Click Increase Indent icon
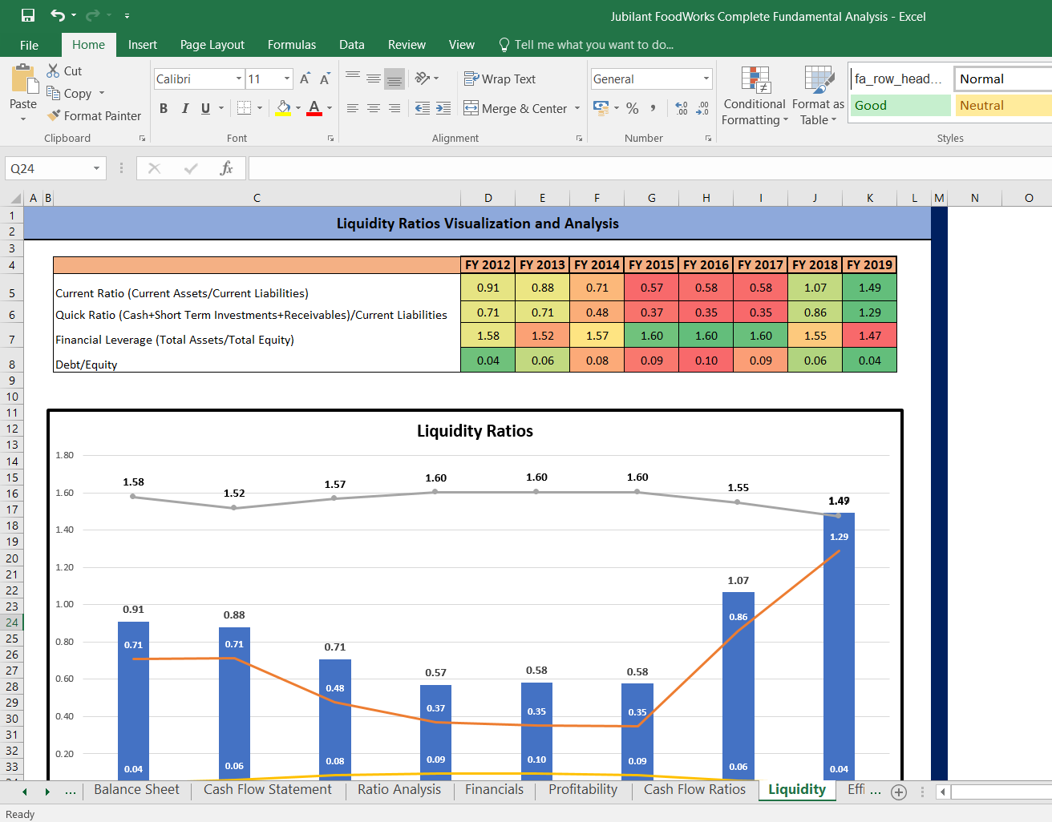Image resolution: width=1052 pixels, height=822 pixels. click(x=443, y=108)
